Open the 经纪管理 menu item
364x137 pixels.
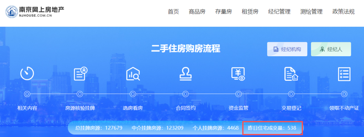click(x=279, y=12)
